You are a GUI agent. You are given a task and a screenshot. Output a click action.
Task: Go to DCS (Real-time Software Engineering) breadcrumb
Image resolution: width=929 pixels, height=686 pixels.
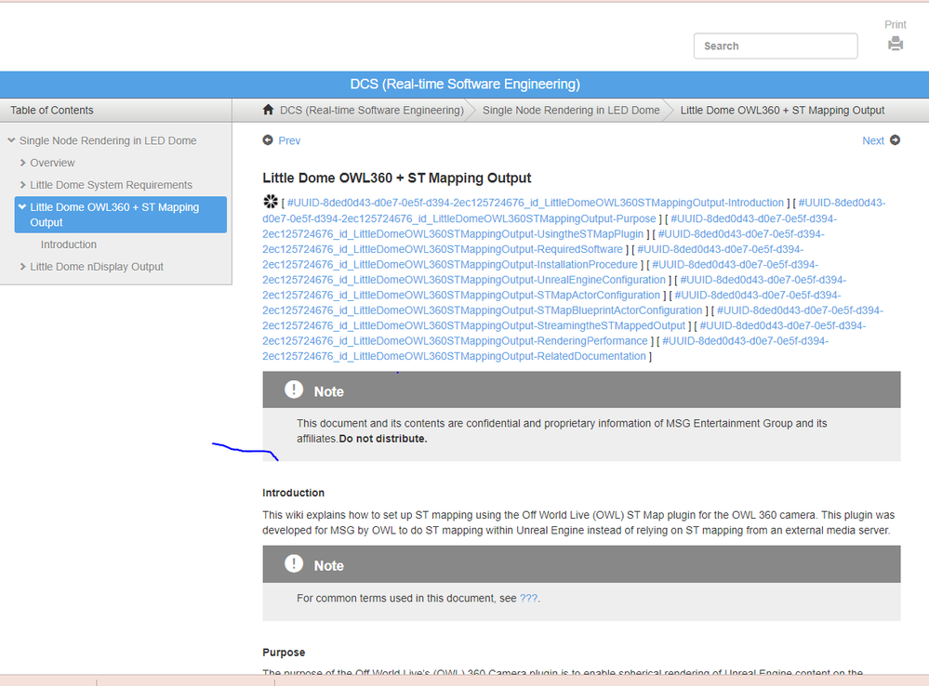pos(371,111)
